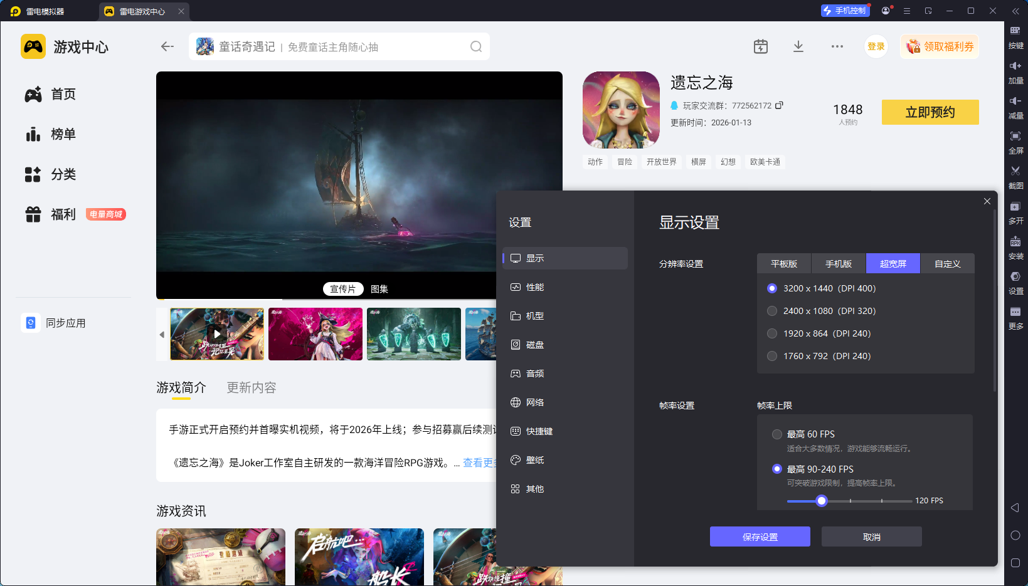The image size is (1028, 586).
Task: Open the multi-instance (多开) manager
Action: [1016, 212]
